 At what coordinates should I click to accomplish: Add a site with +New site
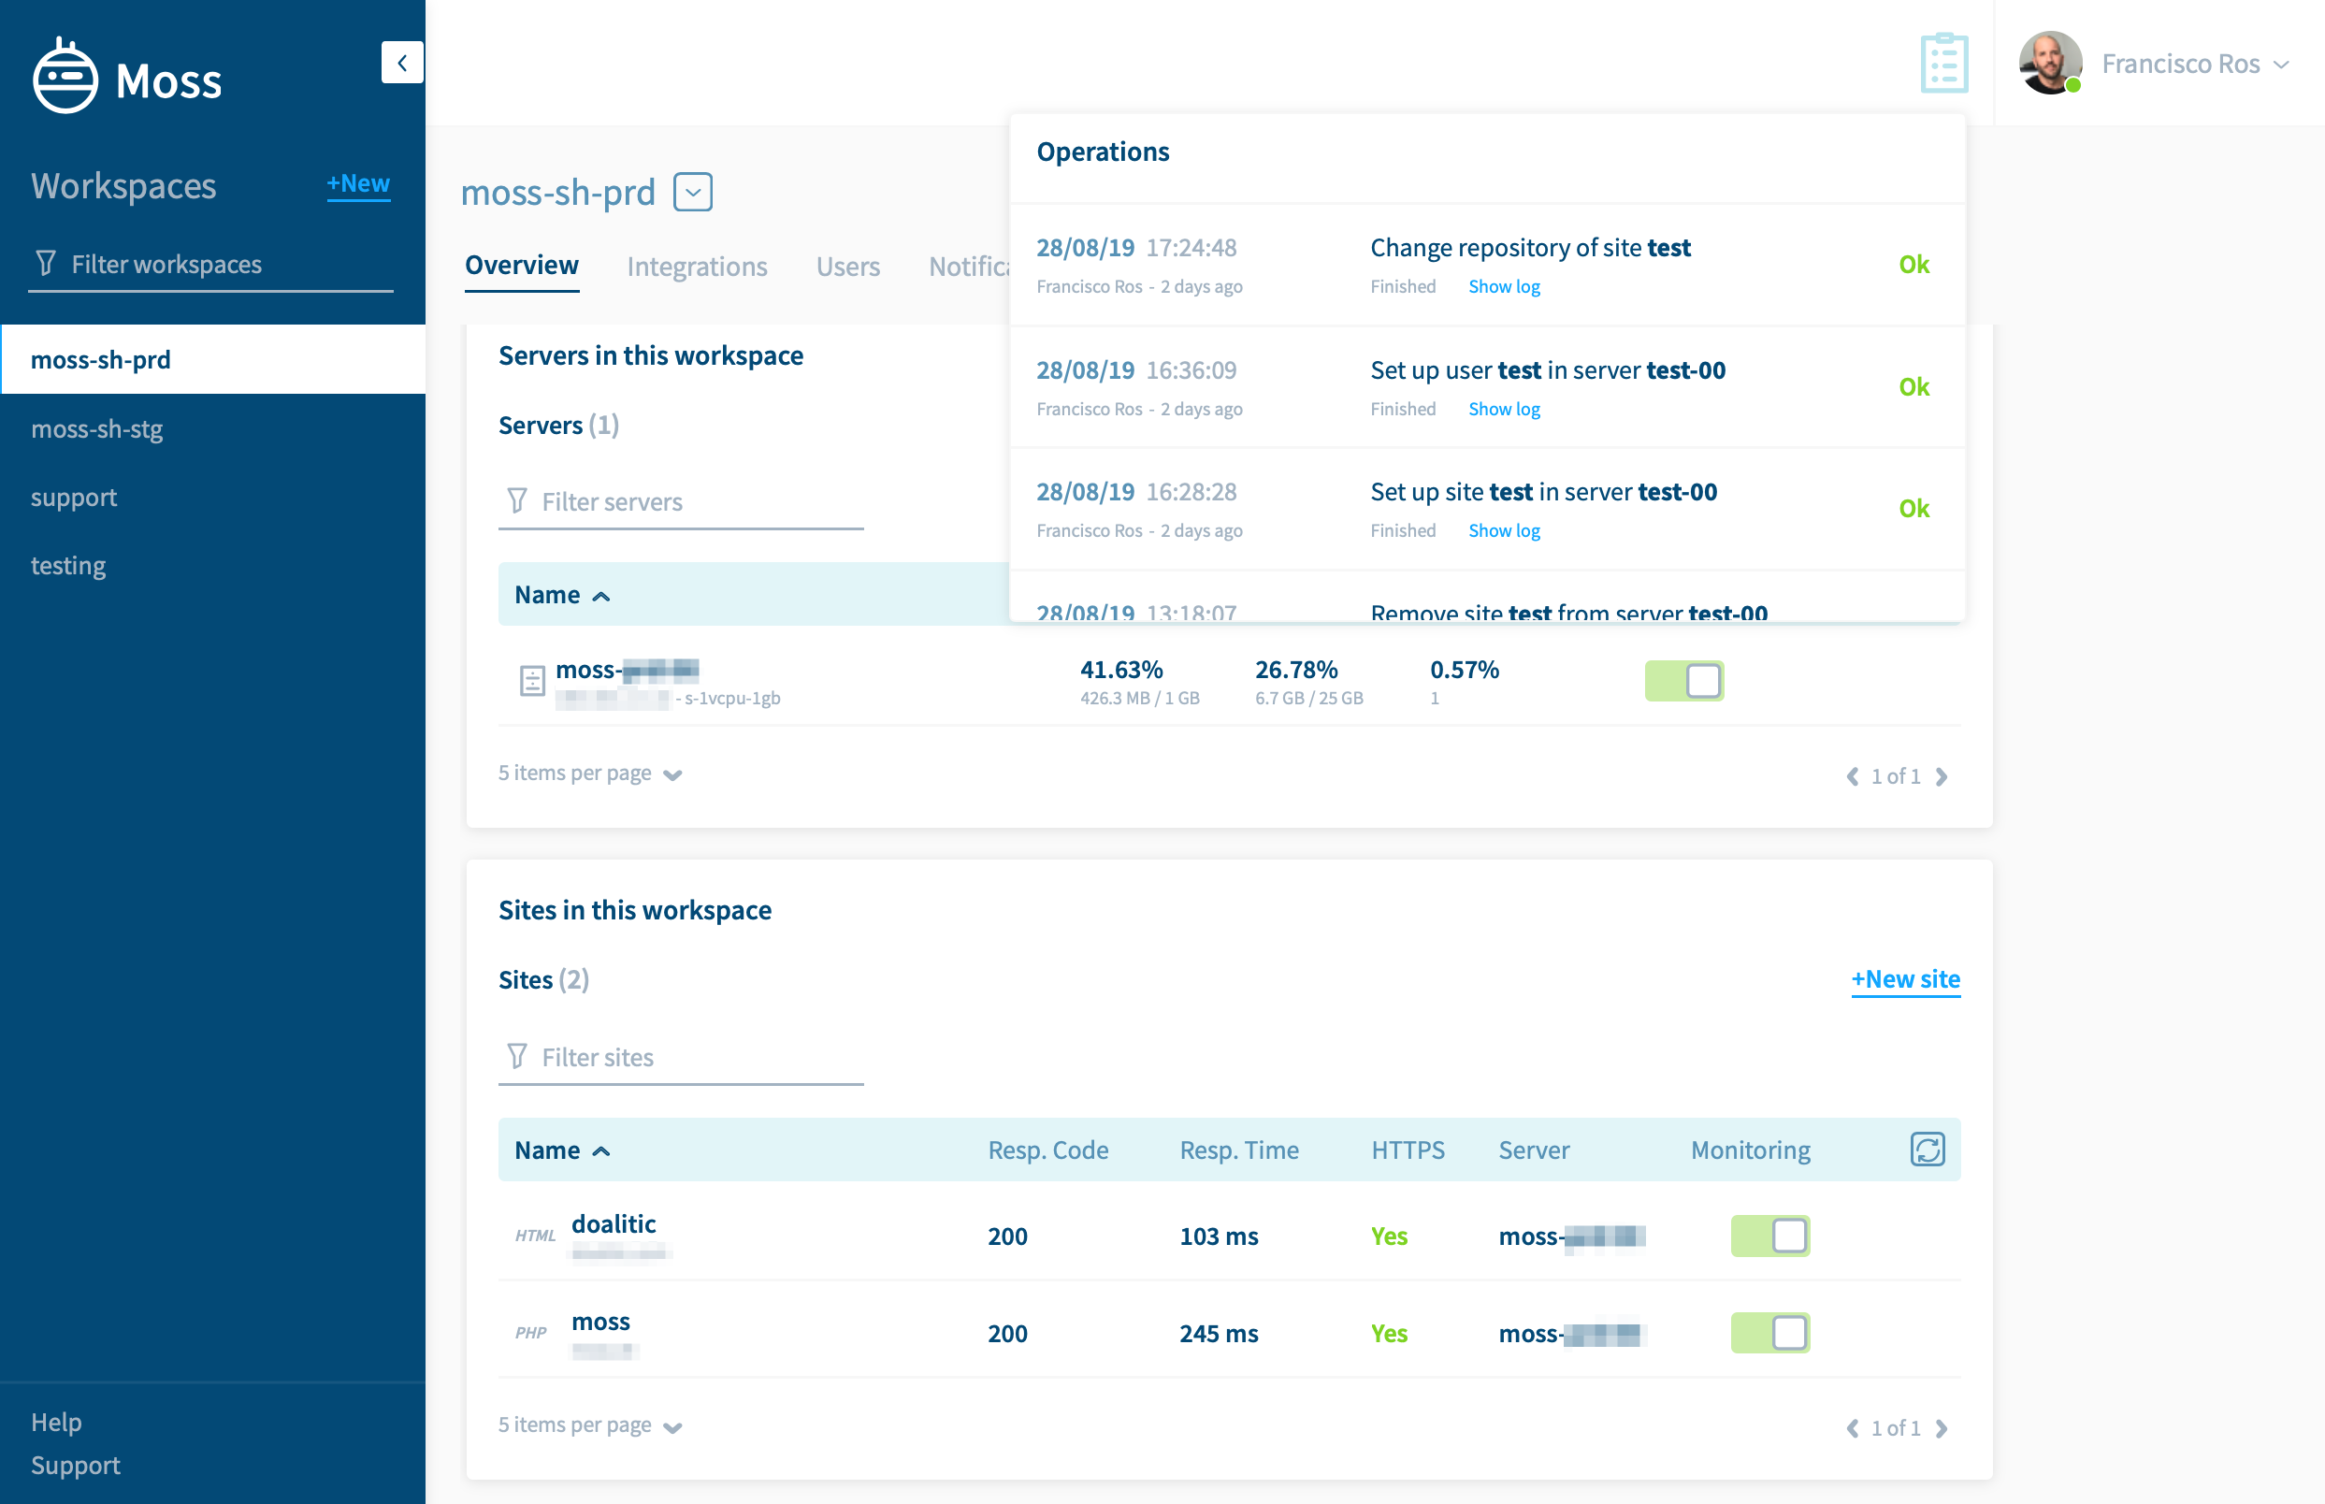point(1905,979)
